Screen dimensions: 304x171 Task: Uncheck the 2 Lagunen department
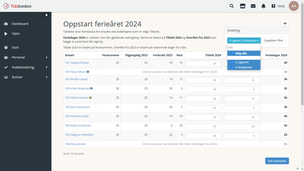(233, 62)
